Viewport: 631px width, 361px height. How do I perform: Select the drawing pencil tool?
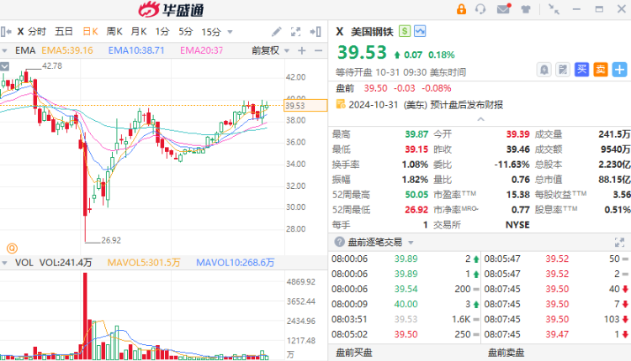(x=277, y=32)
